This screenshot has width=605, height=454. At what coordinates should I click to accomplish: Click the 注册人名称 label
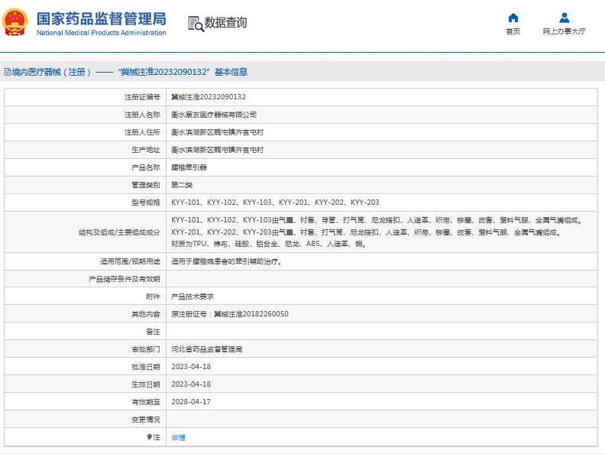142,115
